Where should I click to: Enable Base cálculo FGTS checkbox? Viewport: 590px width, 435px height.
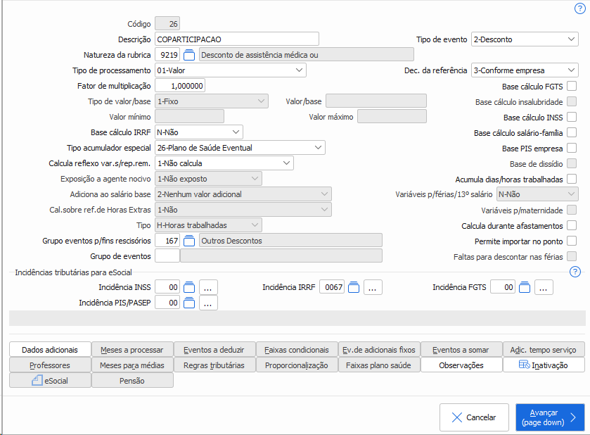[x=572, y=86]
